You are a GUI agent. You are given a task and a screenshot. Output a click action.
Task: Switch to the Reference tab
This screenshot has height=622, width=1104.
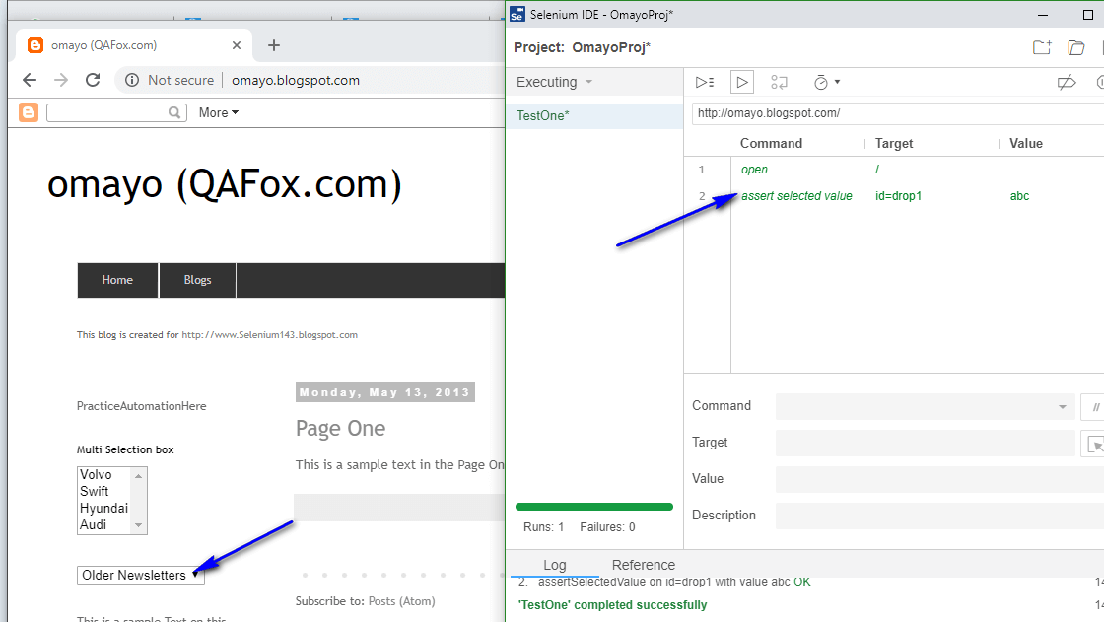tap(644, 565)
